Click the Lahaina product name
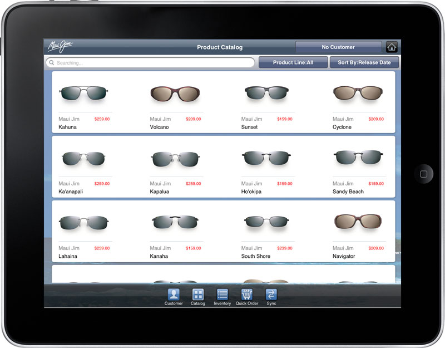The image size is (445, 348). tap(68, 256)
